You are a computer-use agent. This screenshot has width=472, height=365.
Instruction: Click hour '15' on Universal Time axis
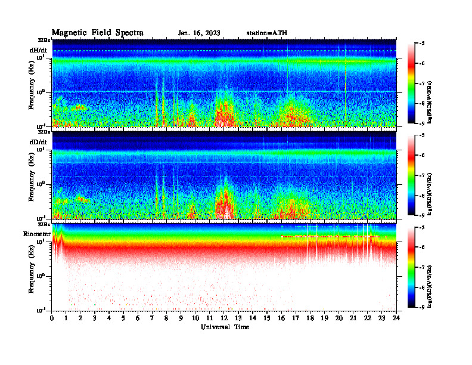coord(267,318)
